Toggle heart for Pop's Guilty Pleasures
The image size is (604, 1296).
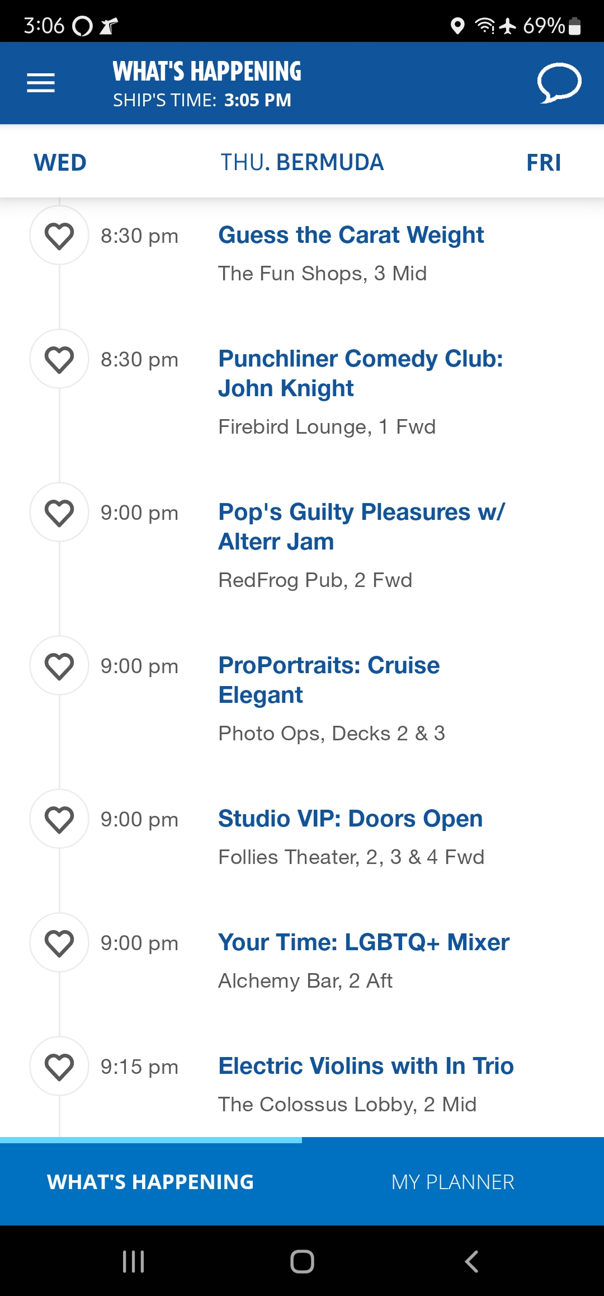pyautogui.click(x=59, y=512)
